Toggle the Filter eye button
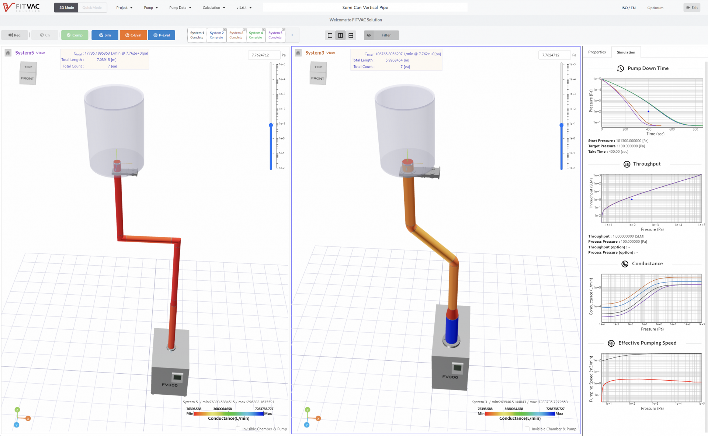Viewport: 708px width, 436px height. (x=369, y=35)
